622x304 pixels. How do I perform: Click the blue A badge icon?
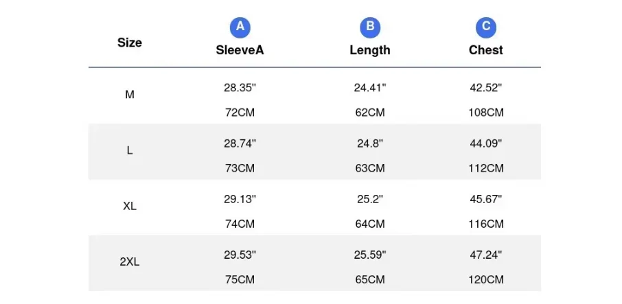(240, 27)
